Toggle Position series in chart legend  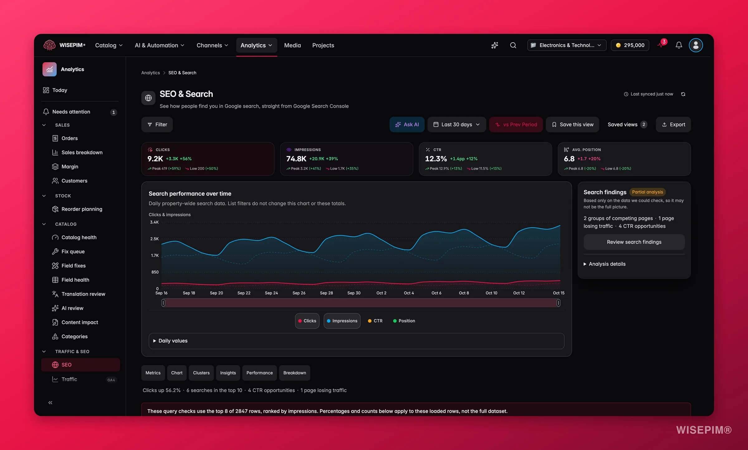point(404,321)
